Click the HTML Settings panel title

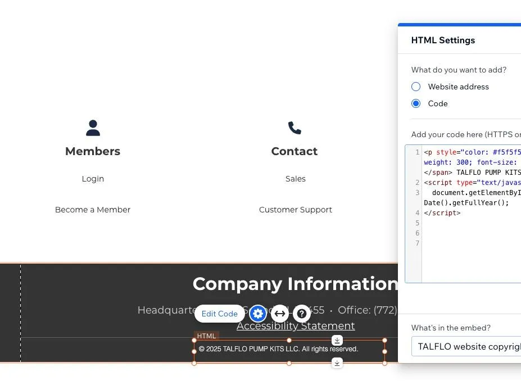pos(443,40)
